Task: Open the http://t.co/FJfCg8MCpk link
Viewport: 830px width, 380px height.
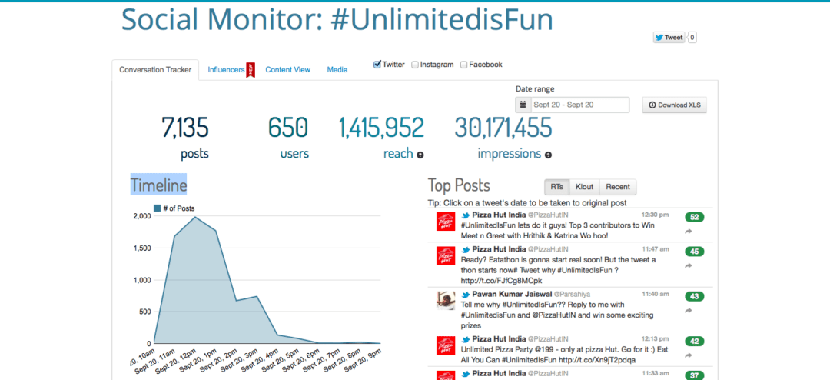Action: (x=501, y=280)
